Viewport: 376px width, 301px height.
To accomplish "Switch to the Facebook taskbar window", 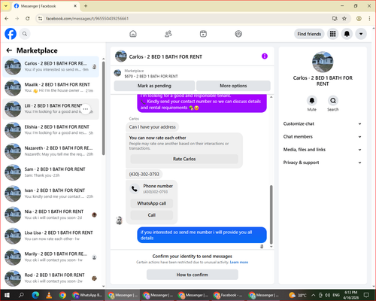I will click(228, 295).
